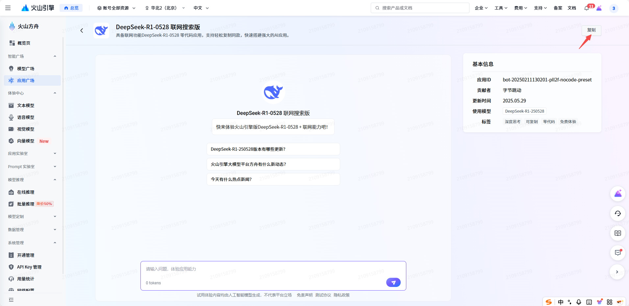
Task: Open floating AI assistant button on right
Action: [x=617, y=194]
